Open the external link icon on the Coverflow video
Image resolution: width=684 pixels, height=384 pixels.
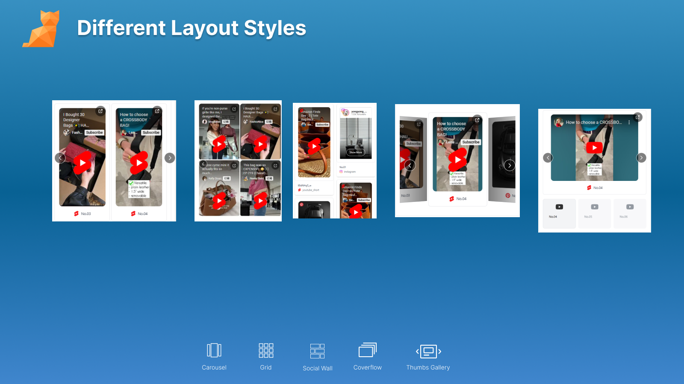tap(477, 120)
